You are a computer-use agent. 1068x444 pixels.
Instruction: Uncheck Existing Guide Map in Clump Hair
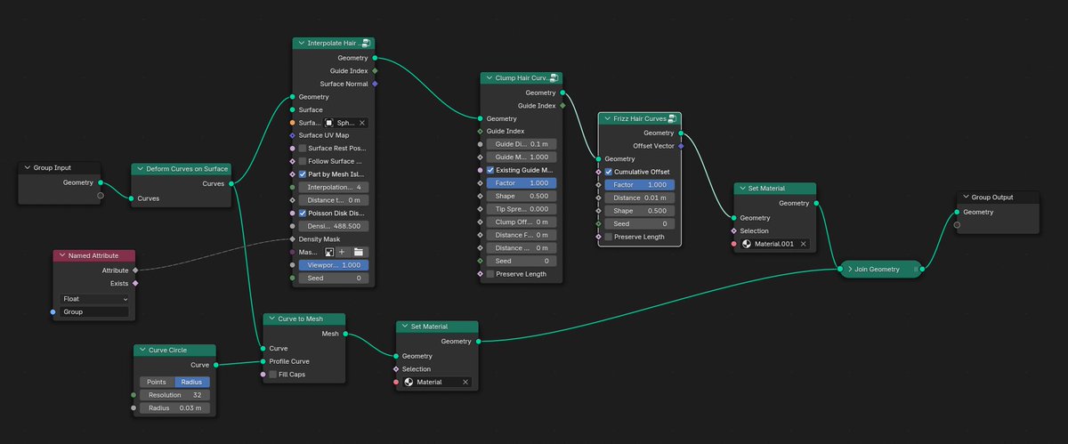click(490, 170)
